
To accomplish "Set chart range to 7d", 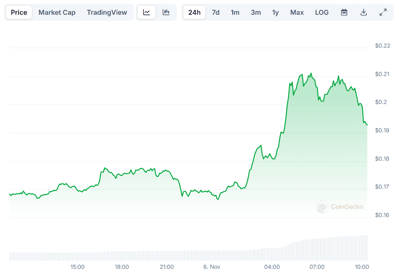I will tap(216, 12).
